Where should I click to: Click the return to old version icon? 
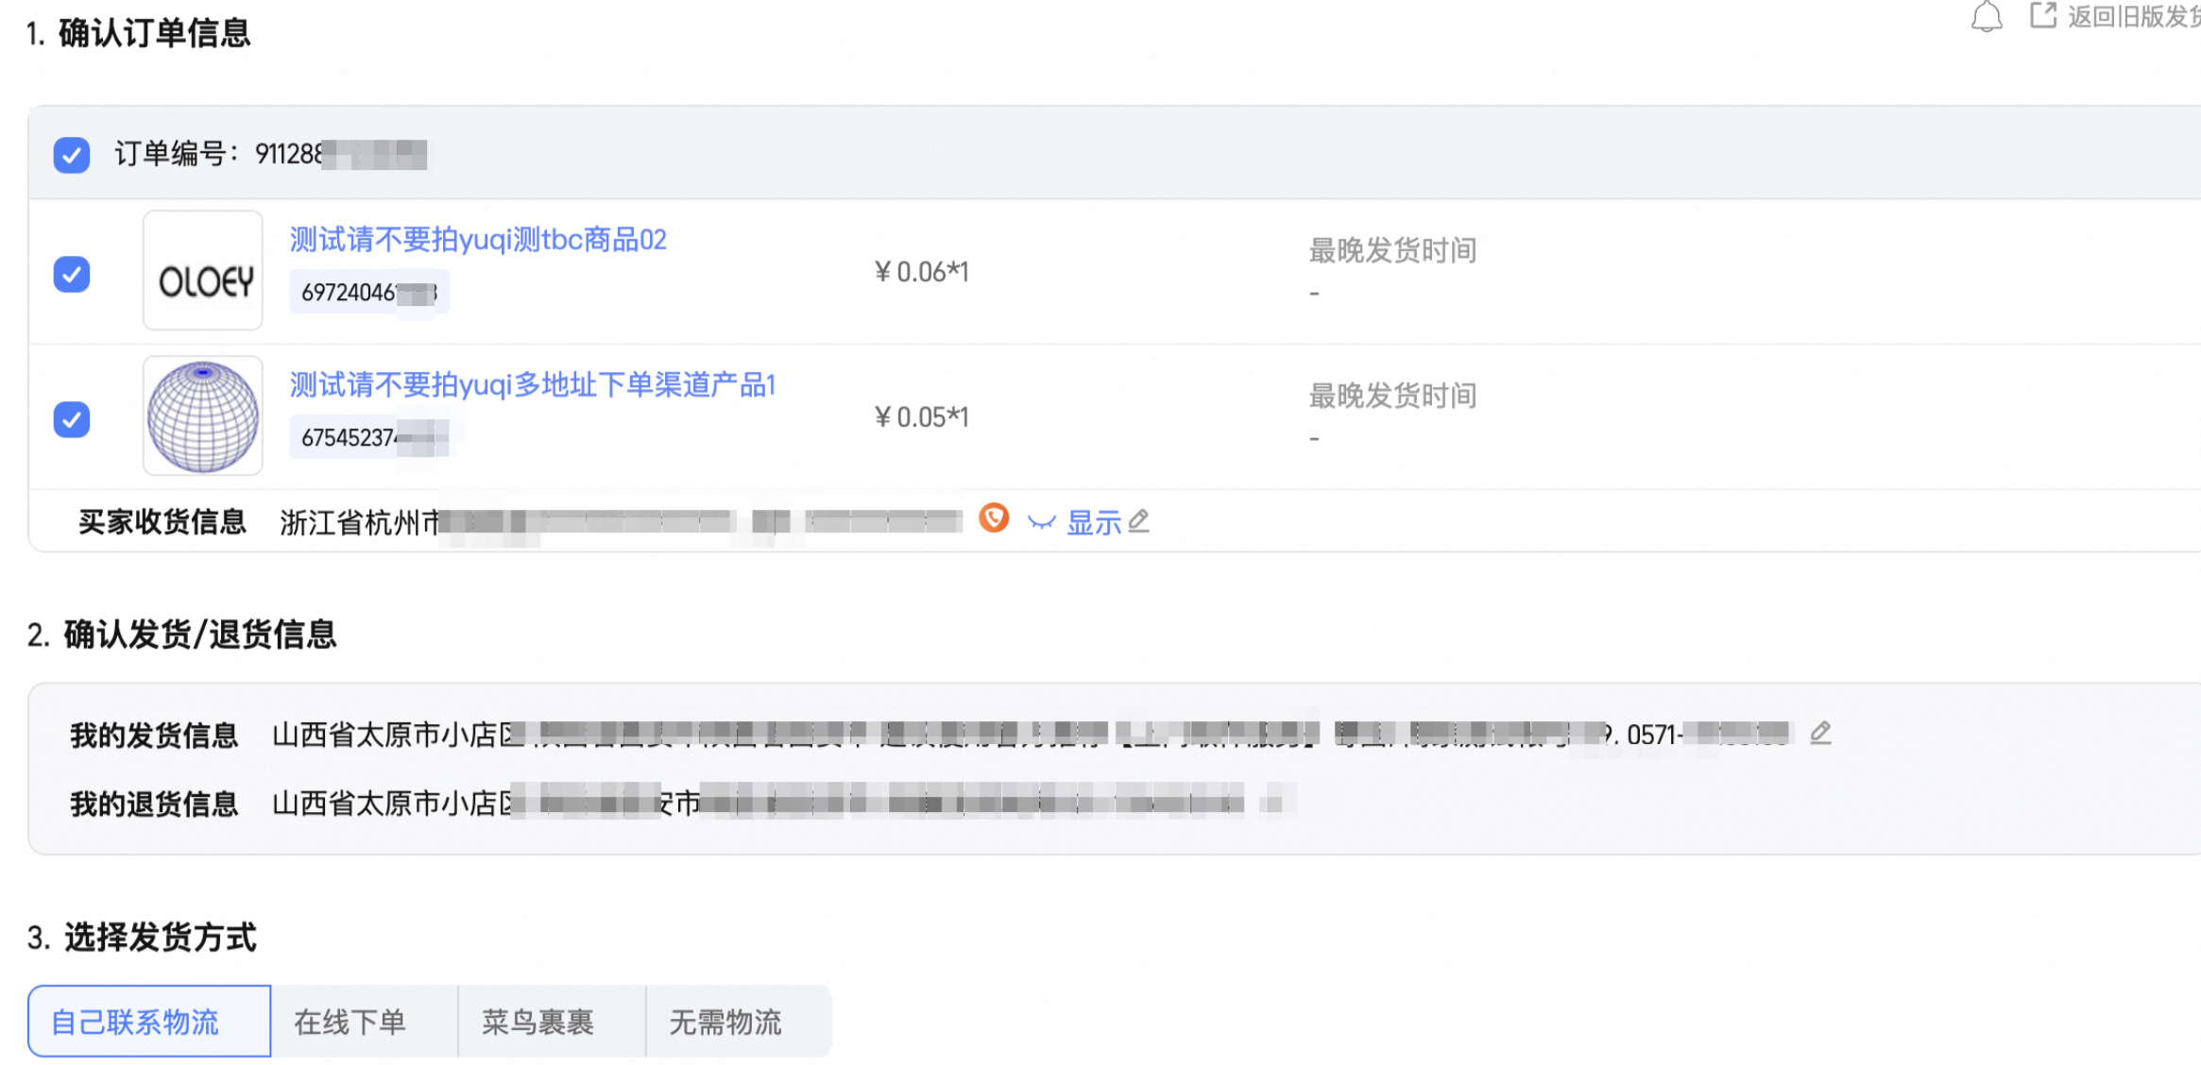tap(2043, 16)
